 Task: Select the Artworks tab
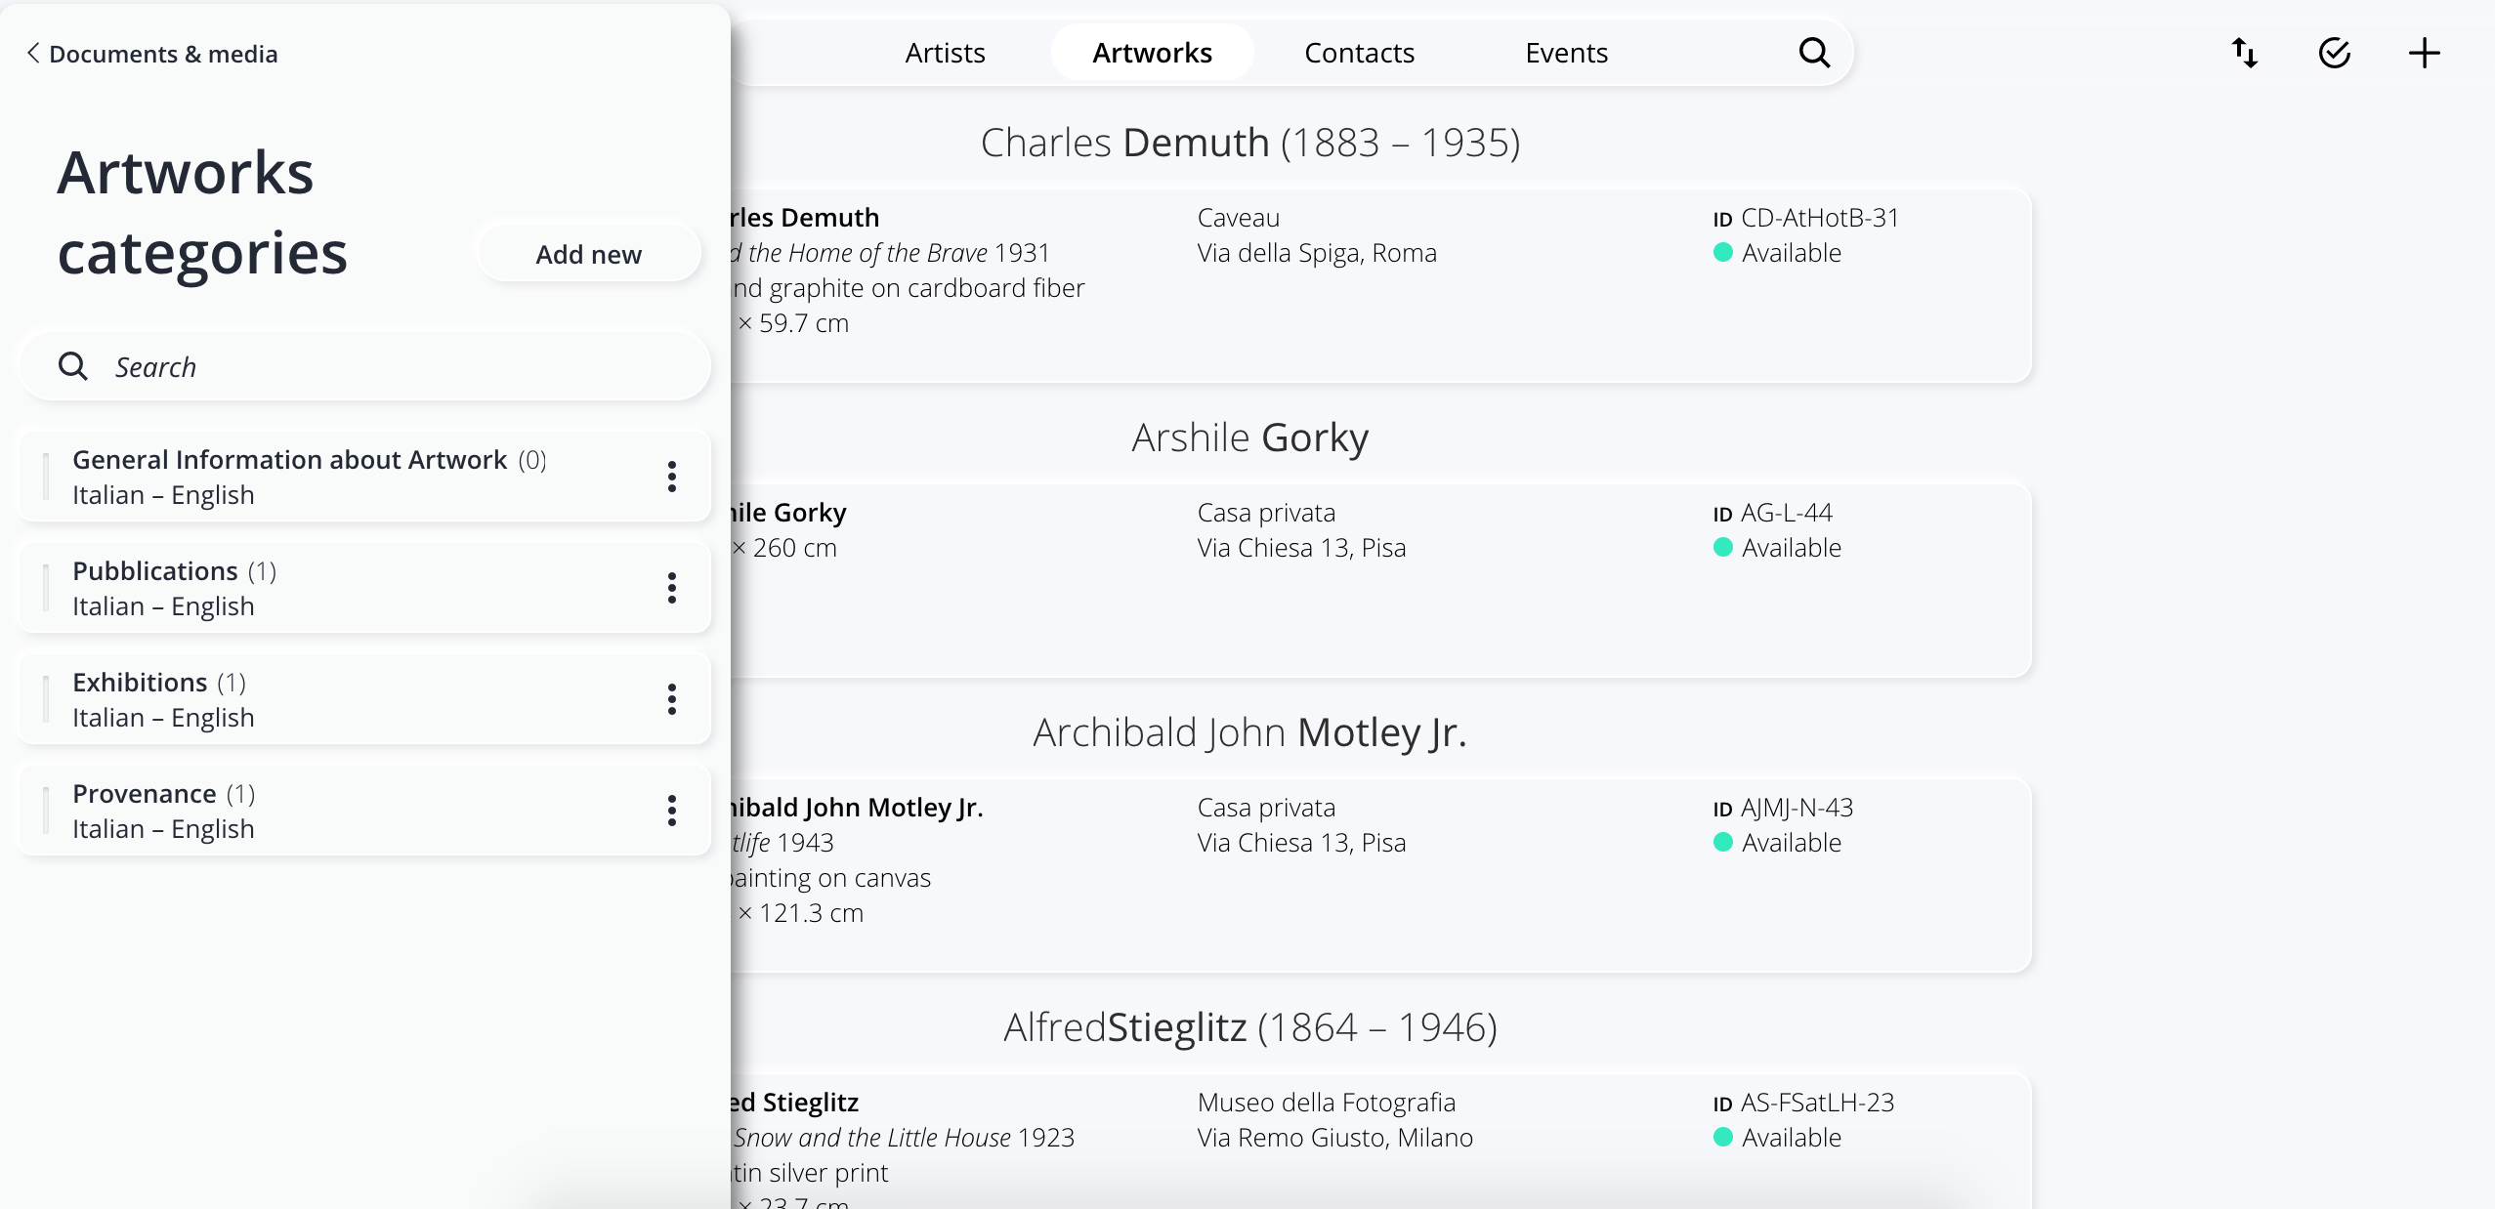(x=1152, y=53)
